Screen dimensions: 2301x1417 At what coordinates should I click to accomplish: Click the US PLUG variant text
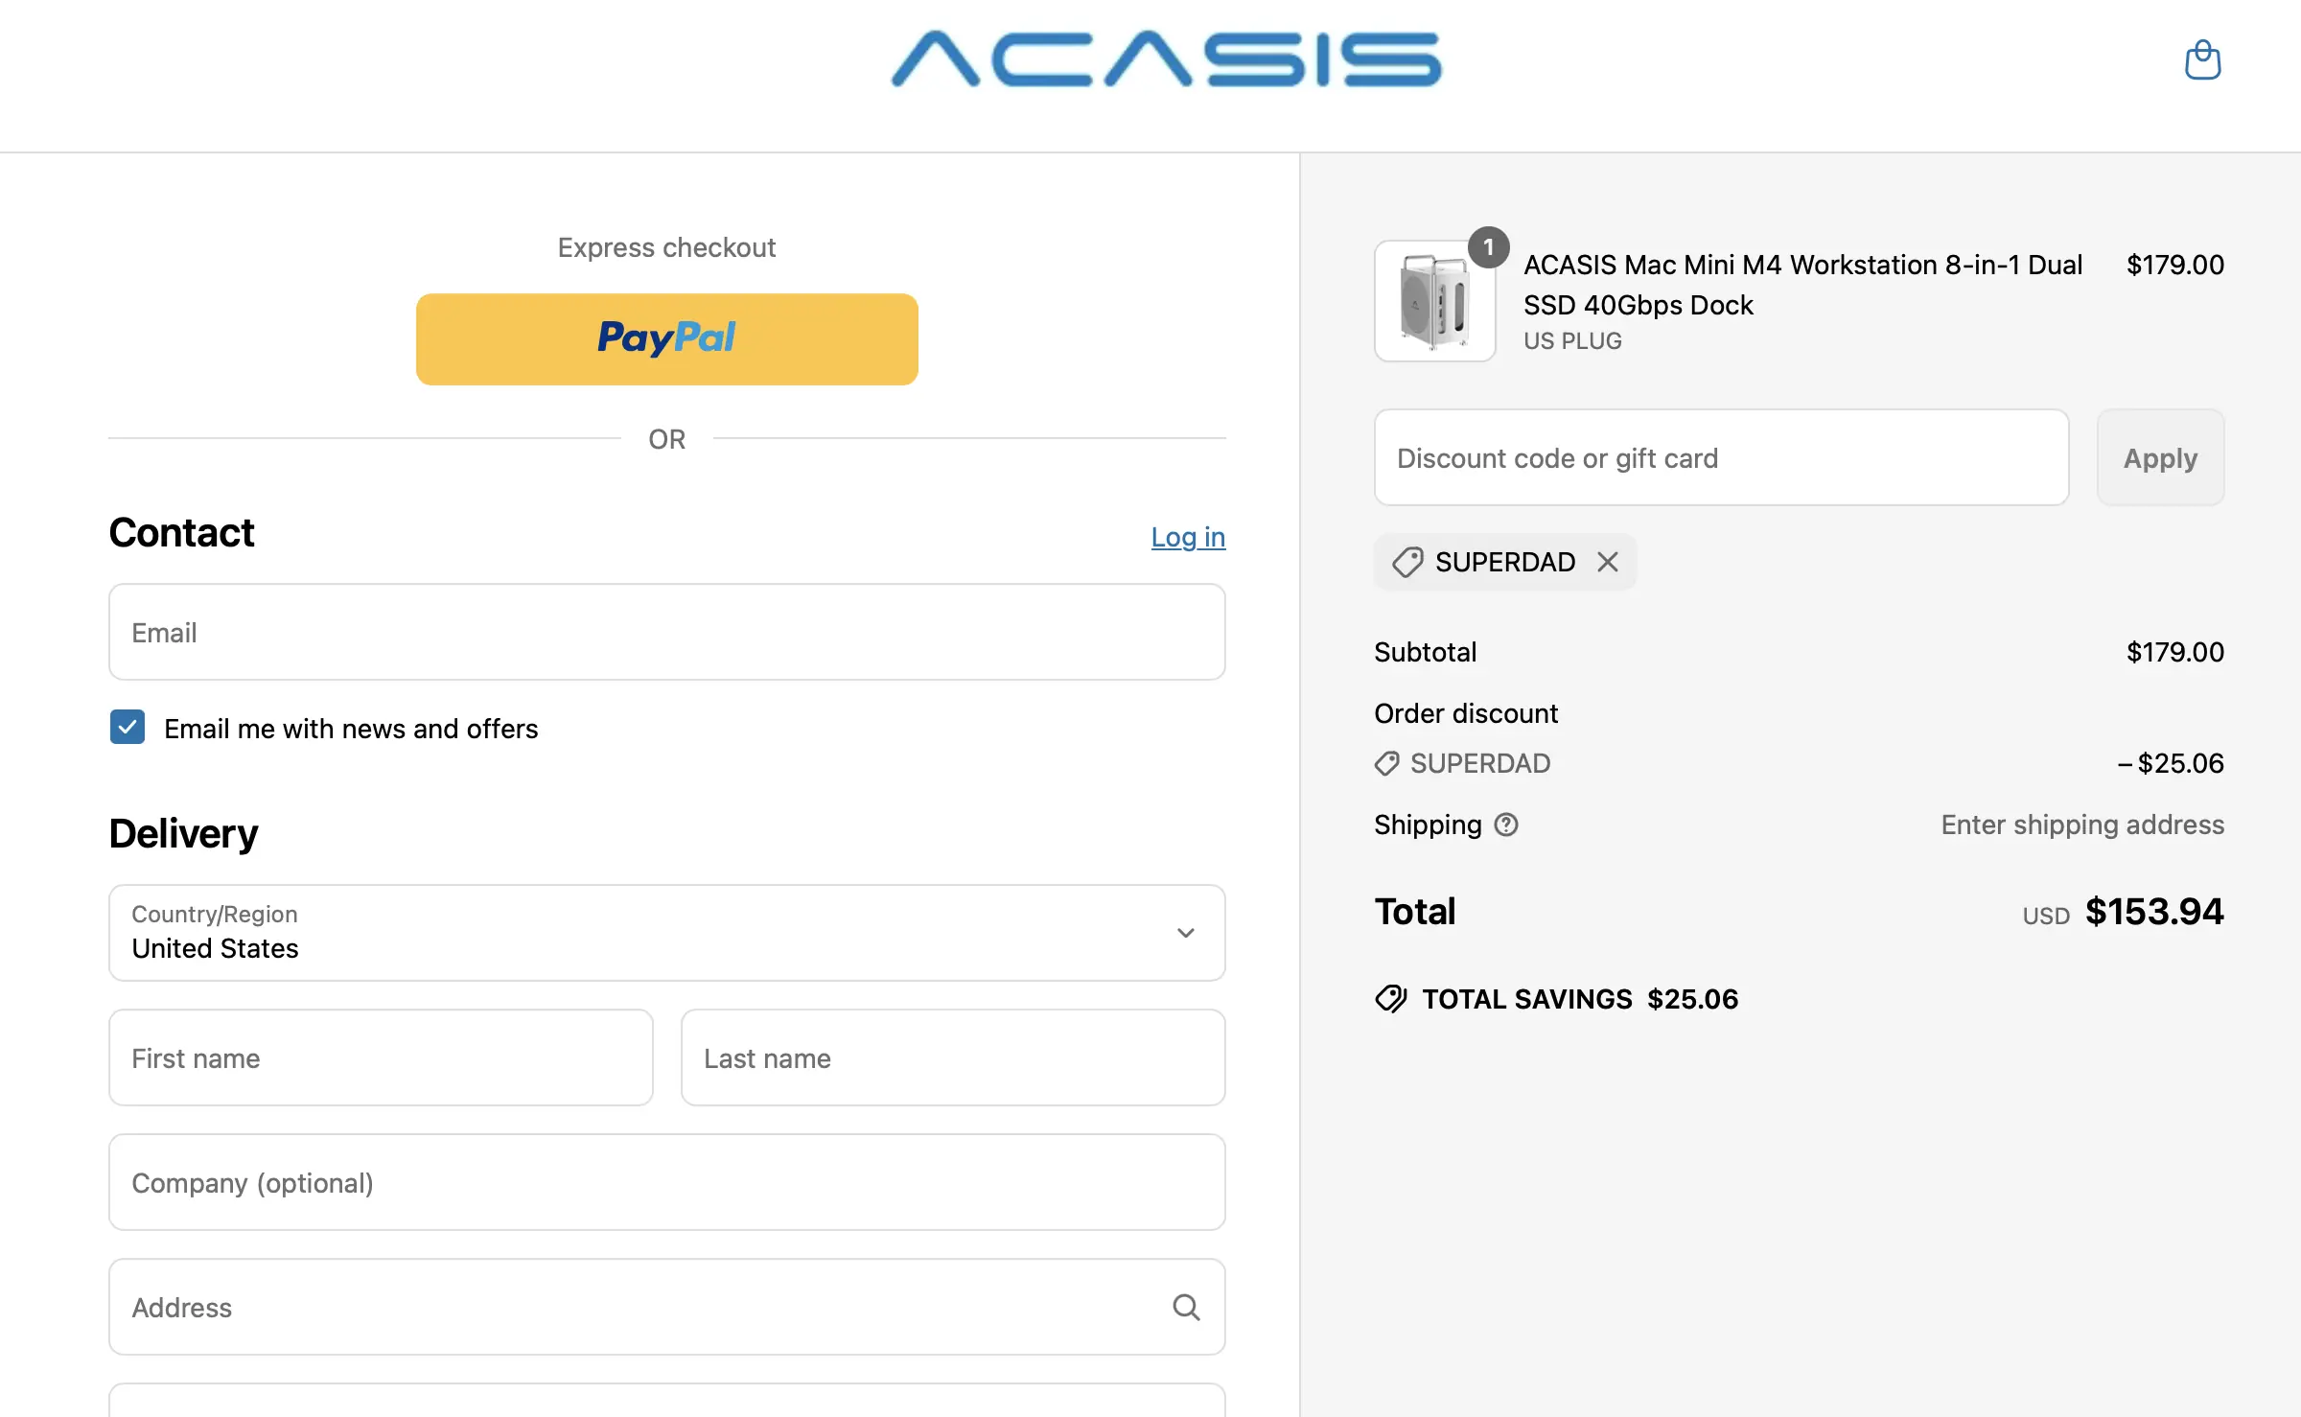1572,341
